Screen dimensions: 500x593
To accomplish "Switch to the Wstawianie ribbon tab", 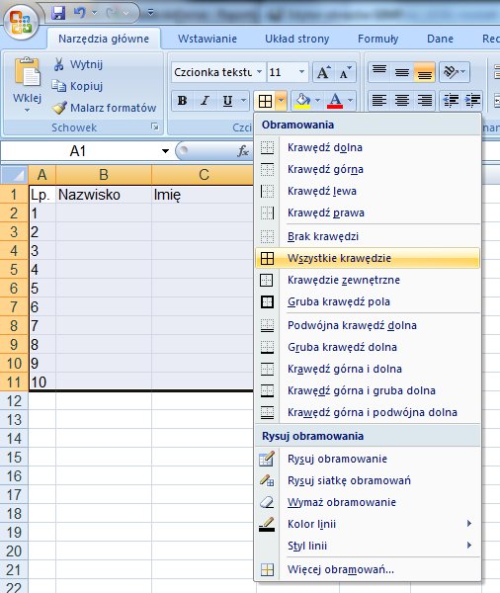I will (208, 39).
